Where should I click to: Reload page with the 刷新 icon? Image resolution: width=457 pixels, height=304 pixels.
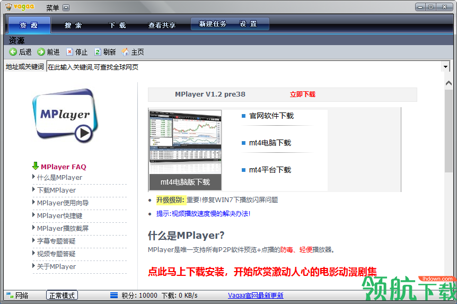coord(98,52)
